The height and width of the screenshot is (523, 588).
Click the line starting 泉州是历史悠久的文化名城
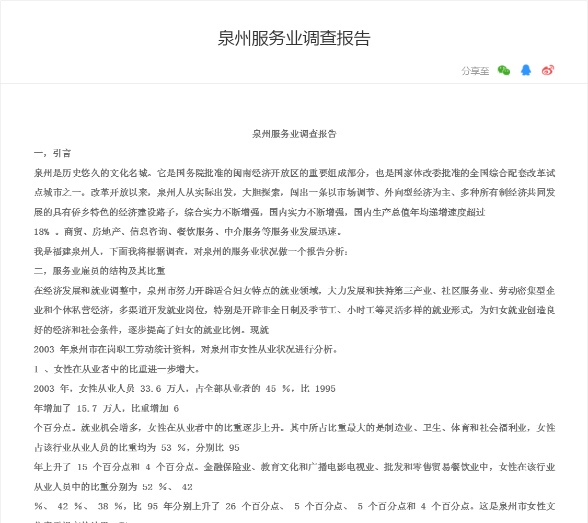coord(294,173)
